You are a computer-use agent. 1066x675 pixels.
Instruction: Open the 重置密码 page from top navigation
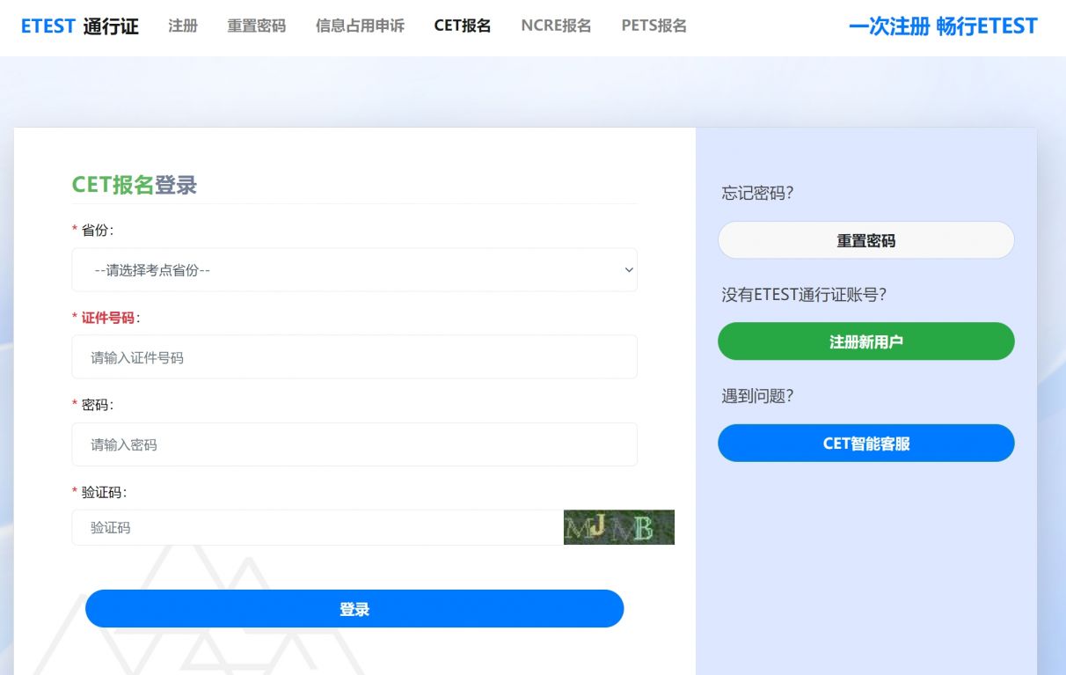pyautogui.click(x=257, y=26)
